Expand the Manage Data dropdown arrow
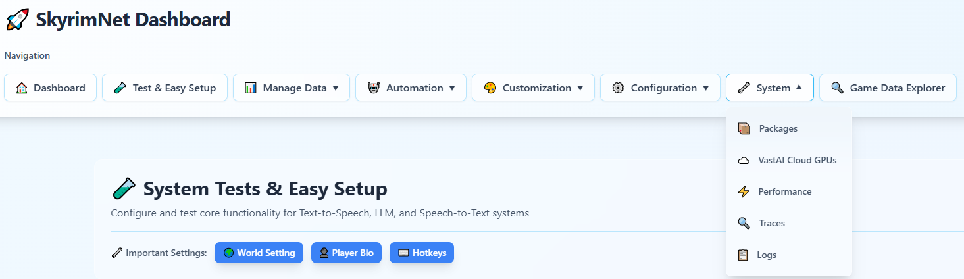The height and width of the screenshot is (279, 964). pyautogui.click(x=336, y=88)
